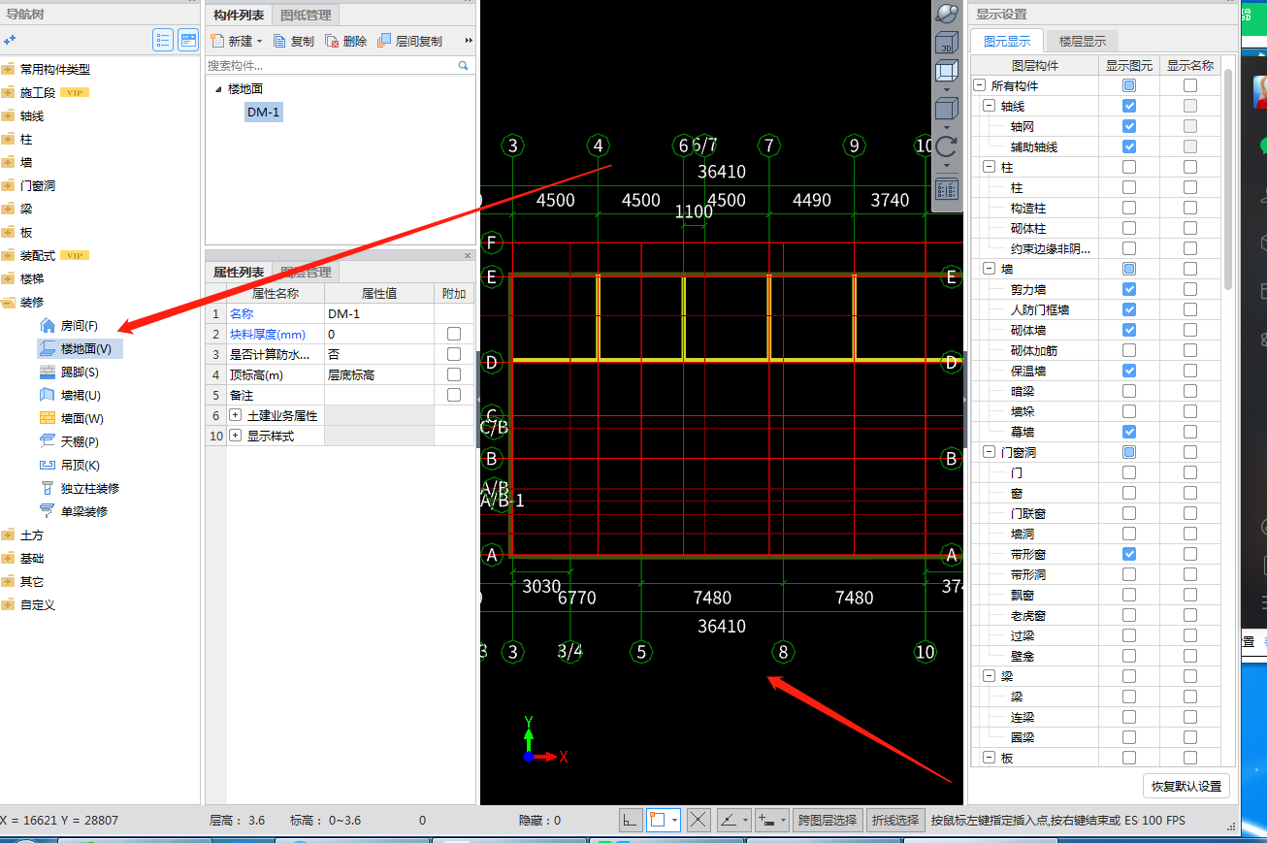Click the display settings vertical scrollbar
1267x843 pixels.
click(x=1228, y=179)
